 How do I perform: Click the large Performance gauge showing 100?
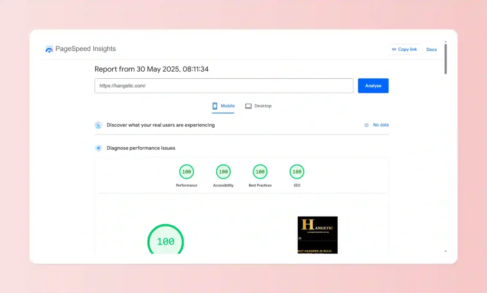(165, 241)
